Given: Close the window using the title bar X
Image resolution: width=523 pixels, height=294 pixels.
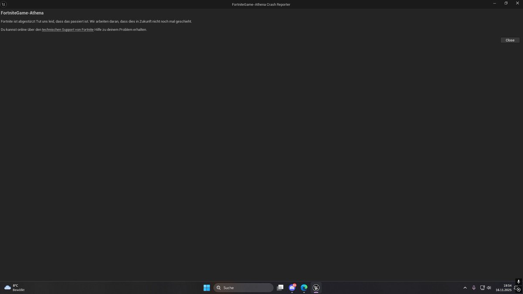Looking at the screenshot, I should pyautogui.click(x=518, y=3).
